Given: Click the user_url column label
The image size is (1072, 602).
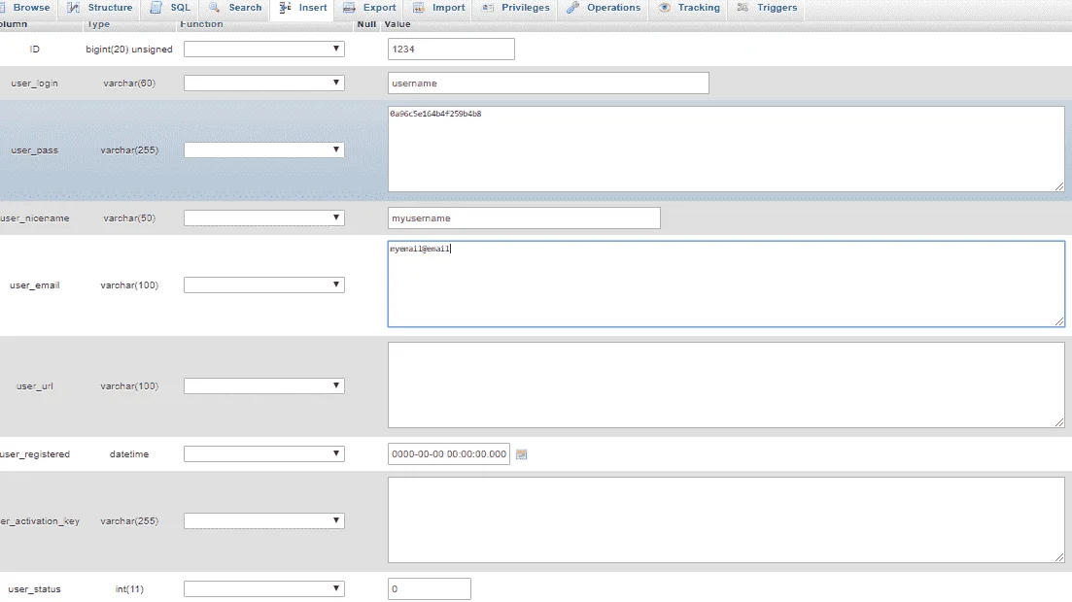Looking at the screenshot, I should coord(34,386).
